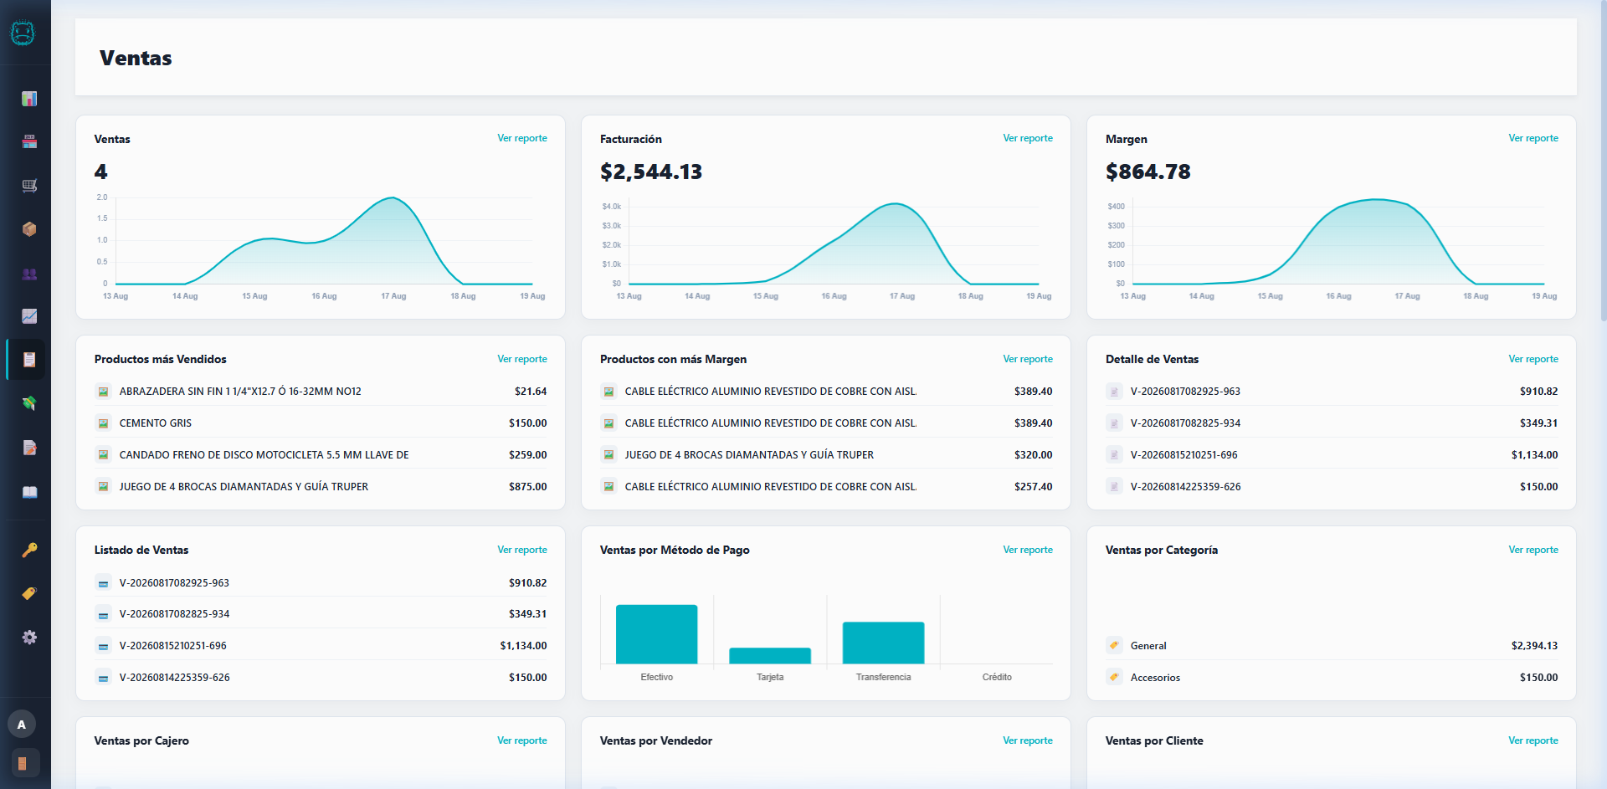1607x789 pixels.
Task: Click the Tarjeta bar in payment chart
Action: tap(770, 656)
